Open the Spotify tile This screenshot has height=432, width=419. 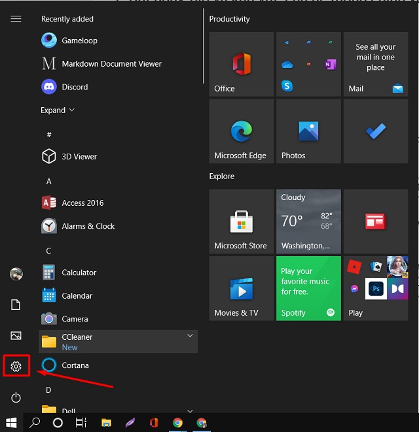tap(308, 288)
